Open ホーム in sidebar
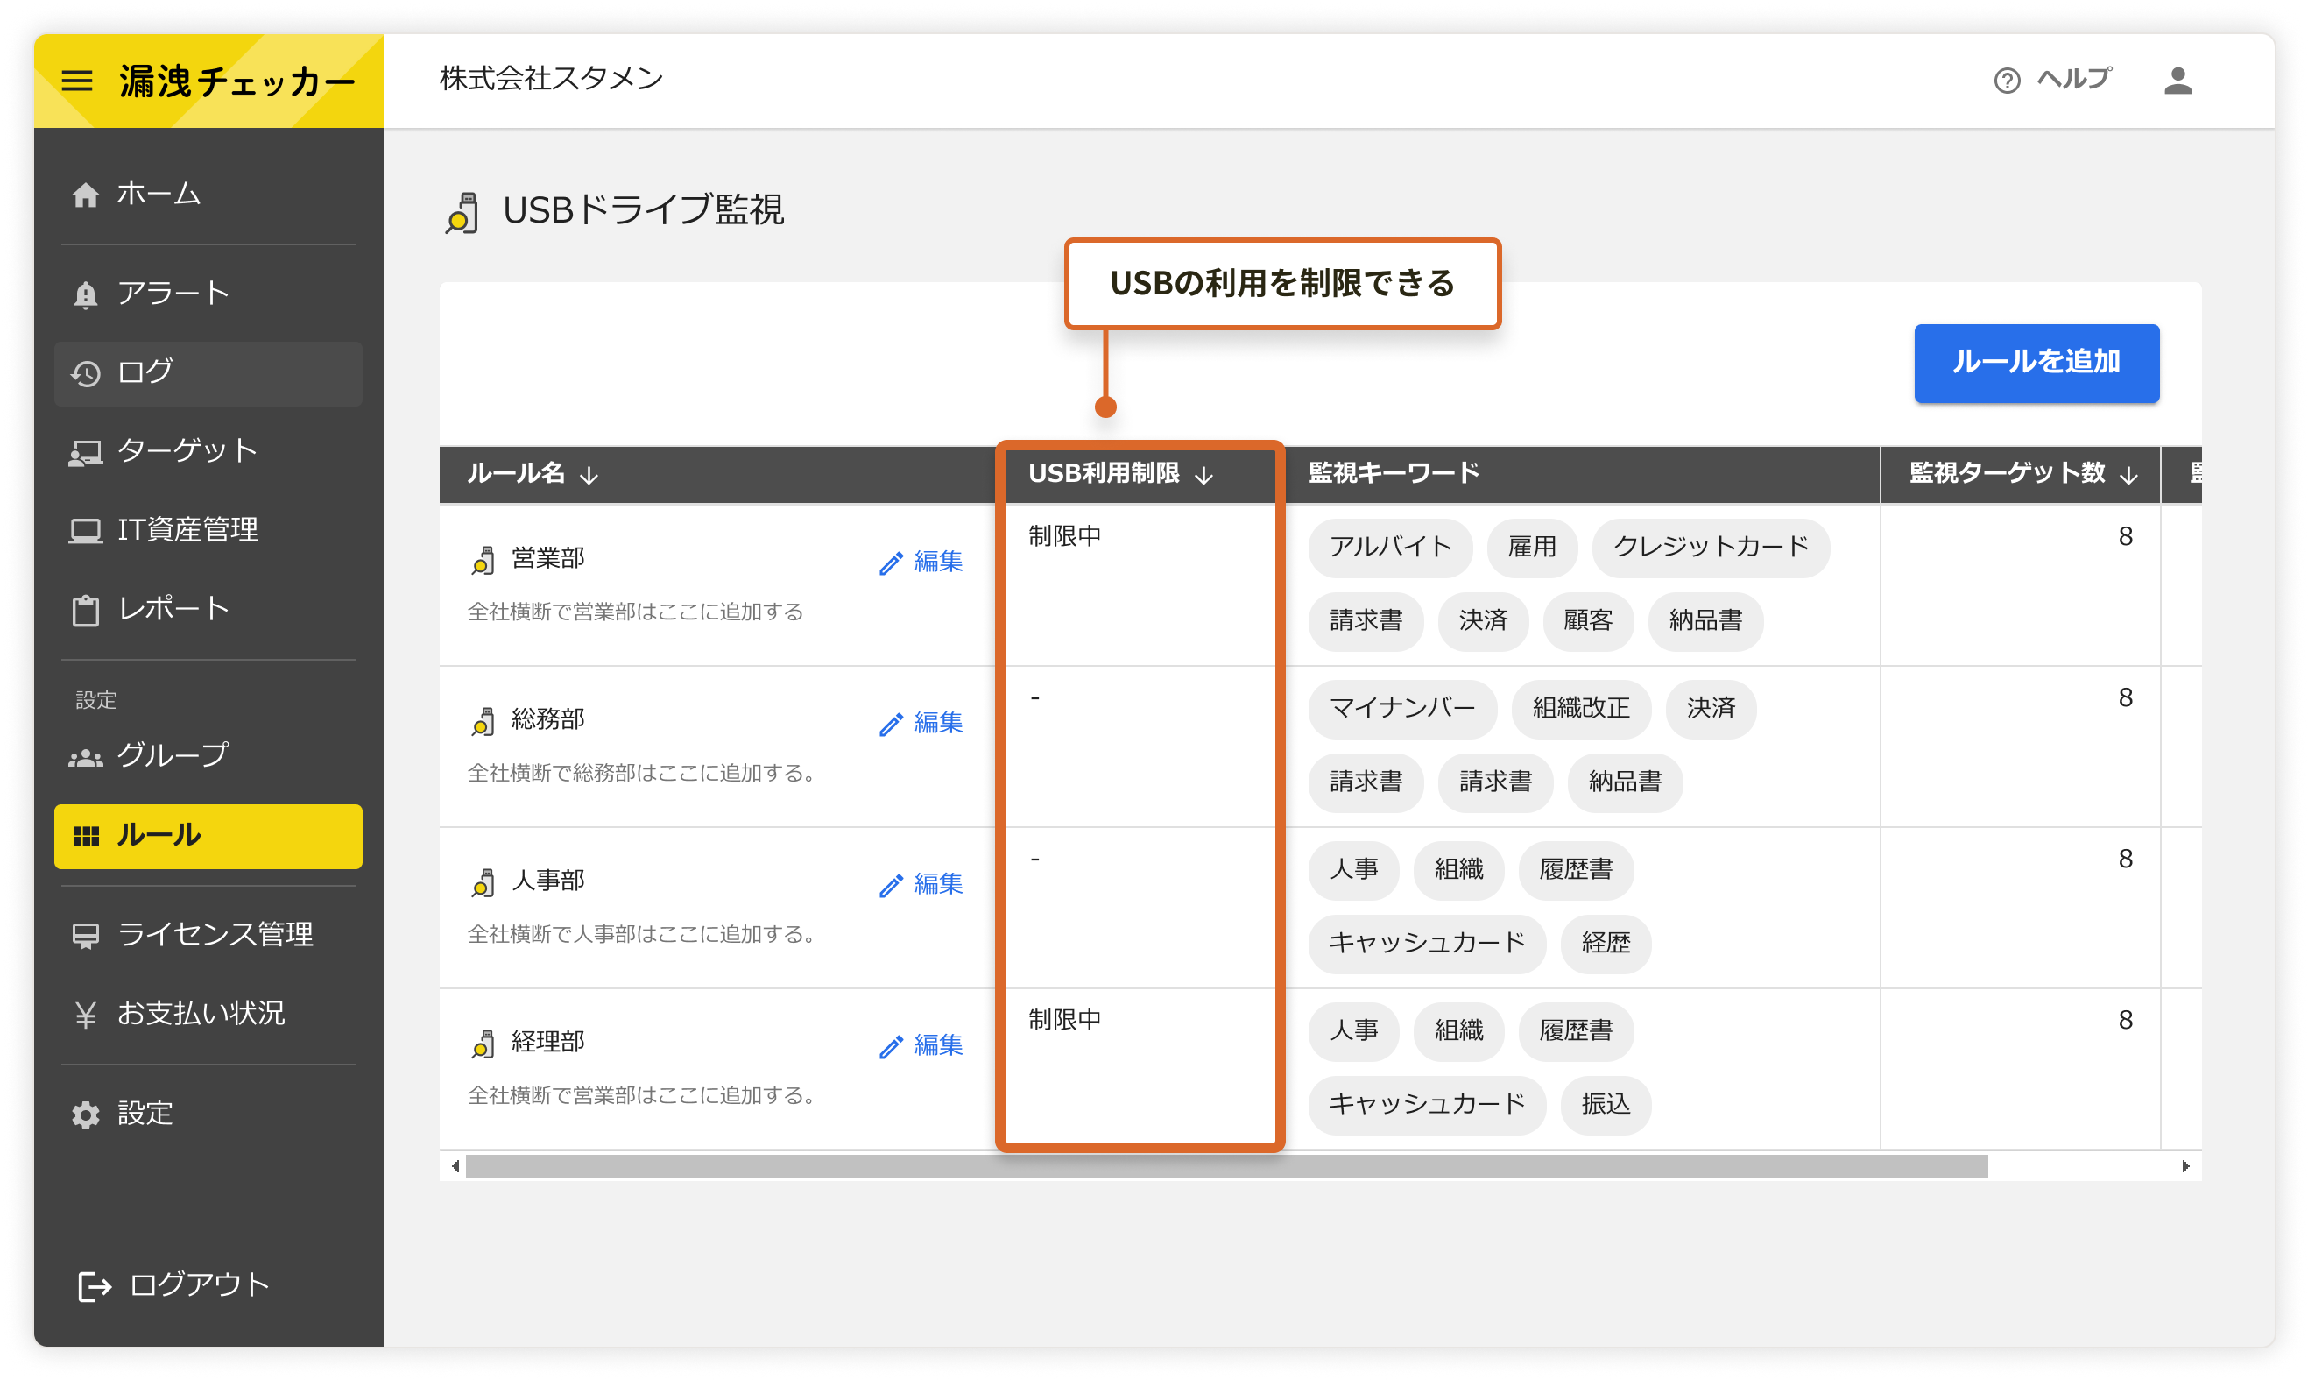 [208, 195]
